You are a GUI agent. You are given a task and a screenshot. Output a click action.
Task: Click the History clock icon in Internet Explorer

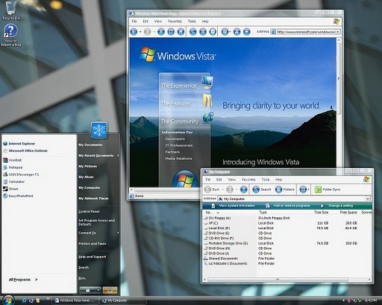(213, 32)
